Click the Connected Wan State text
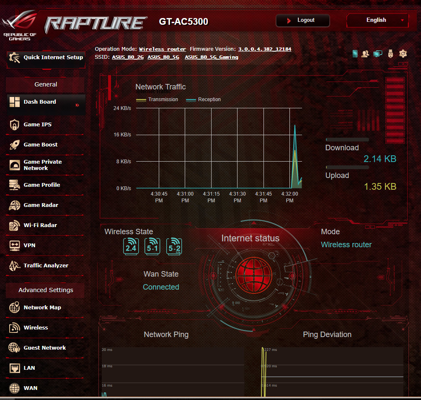This screenshot has height=400, width=421. [161, 287]
